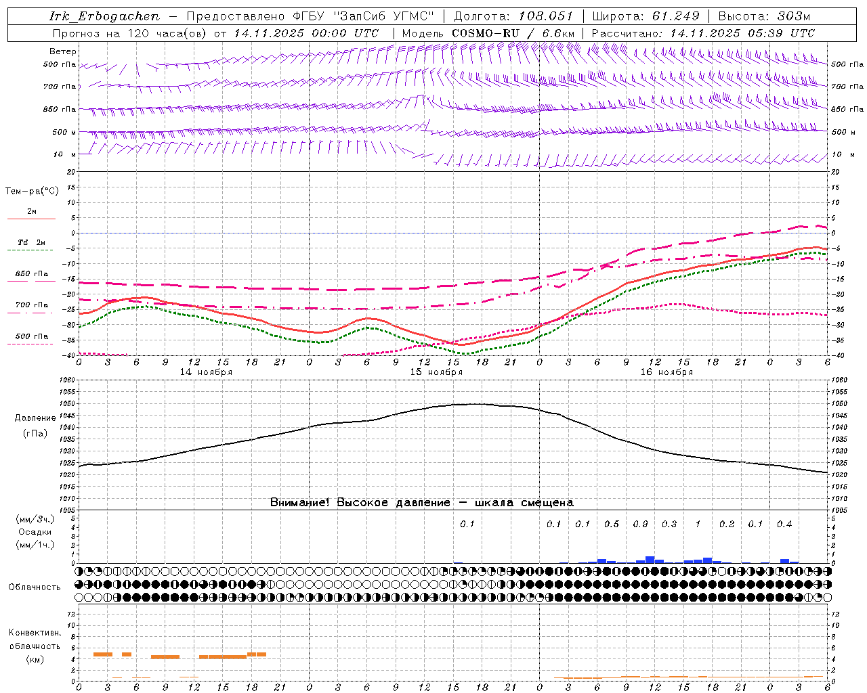
Task: Select the 10 м wind level label at left
Action: click(x=64, y=154)
